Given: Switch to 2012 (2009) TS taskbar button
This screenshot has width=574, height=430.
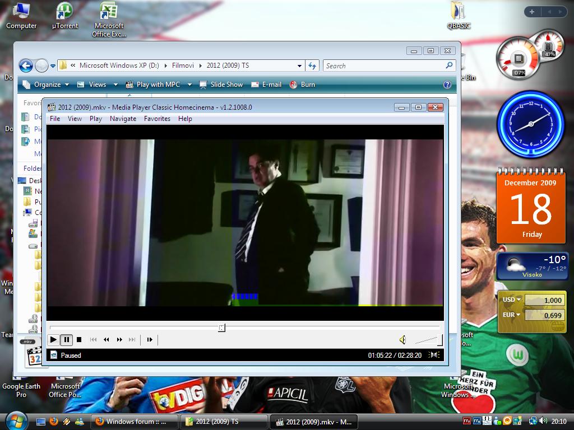Looking at the screenshot, I should pos(224,422).
